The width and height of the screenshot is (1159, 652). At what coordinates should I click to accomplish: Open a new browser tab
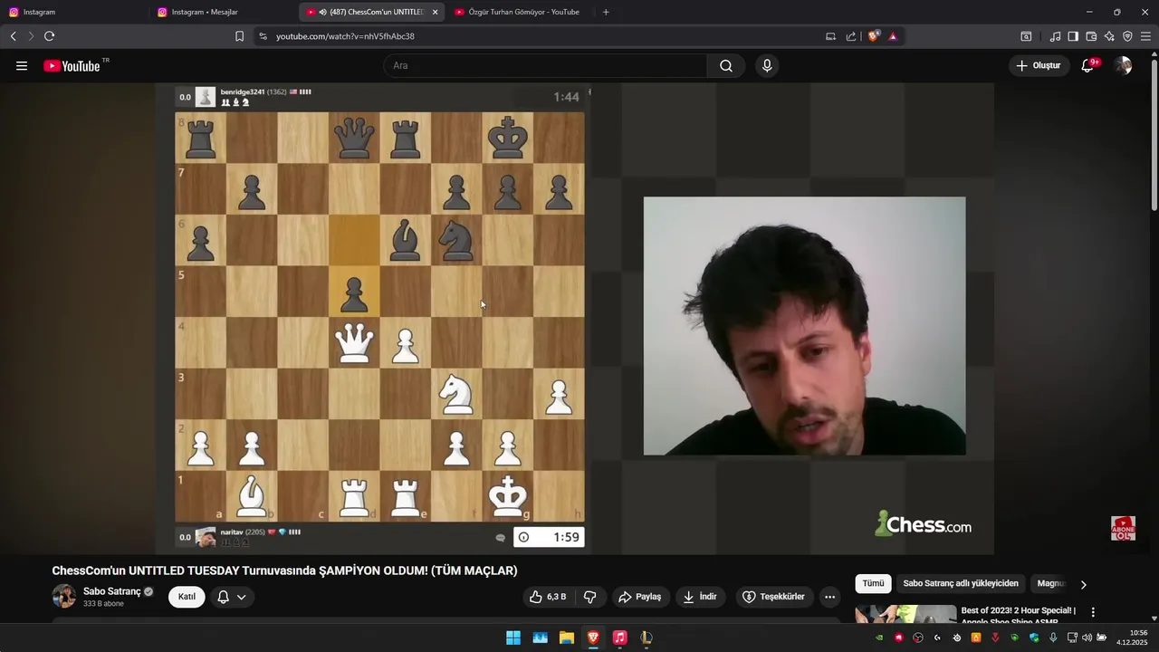pos(606,12)
